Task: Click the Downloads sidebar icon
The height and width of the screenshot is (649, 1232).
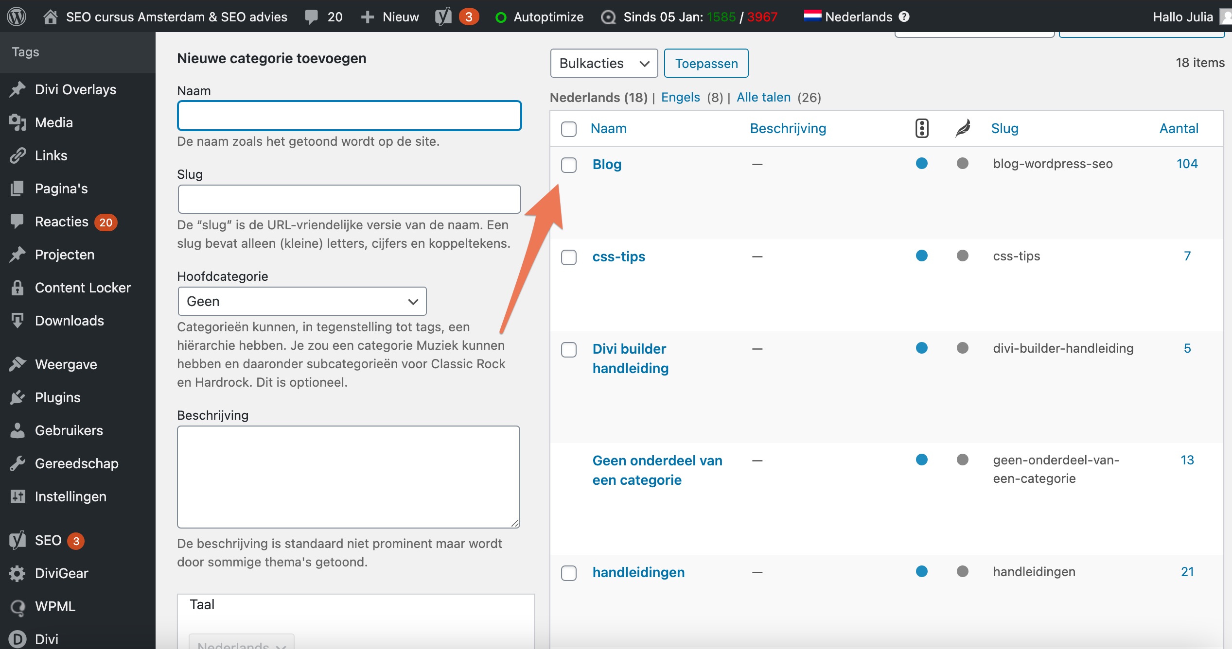Action: coord(18,321)
